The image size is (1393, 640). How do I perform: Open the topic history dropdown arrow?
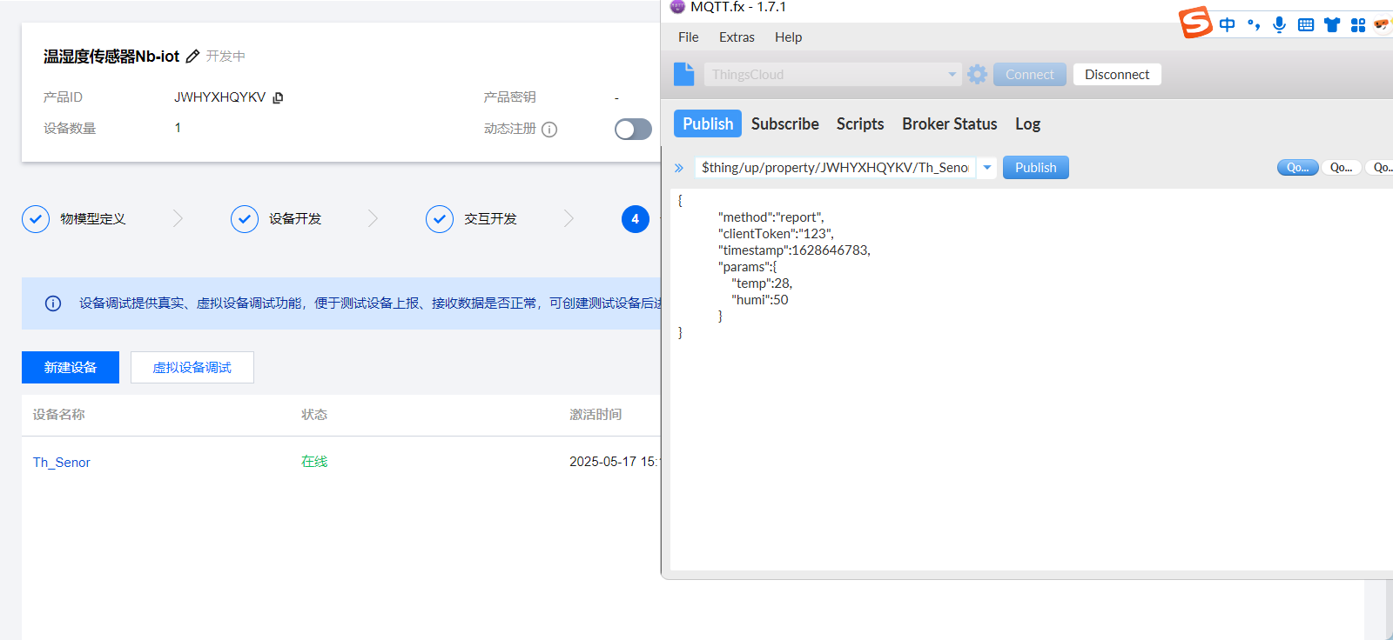pyautogui.click(x=987, y=168)
